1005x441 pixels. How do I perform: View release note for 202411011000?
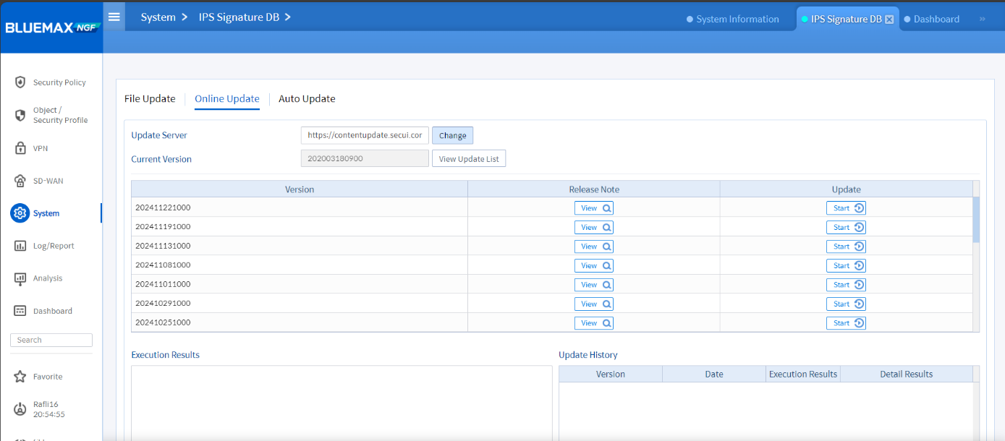594,285
